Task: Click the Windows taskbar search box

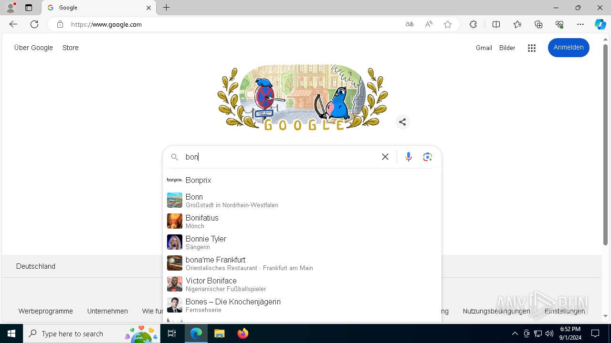Action: [92, 333]
